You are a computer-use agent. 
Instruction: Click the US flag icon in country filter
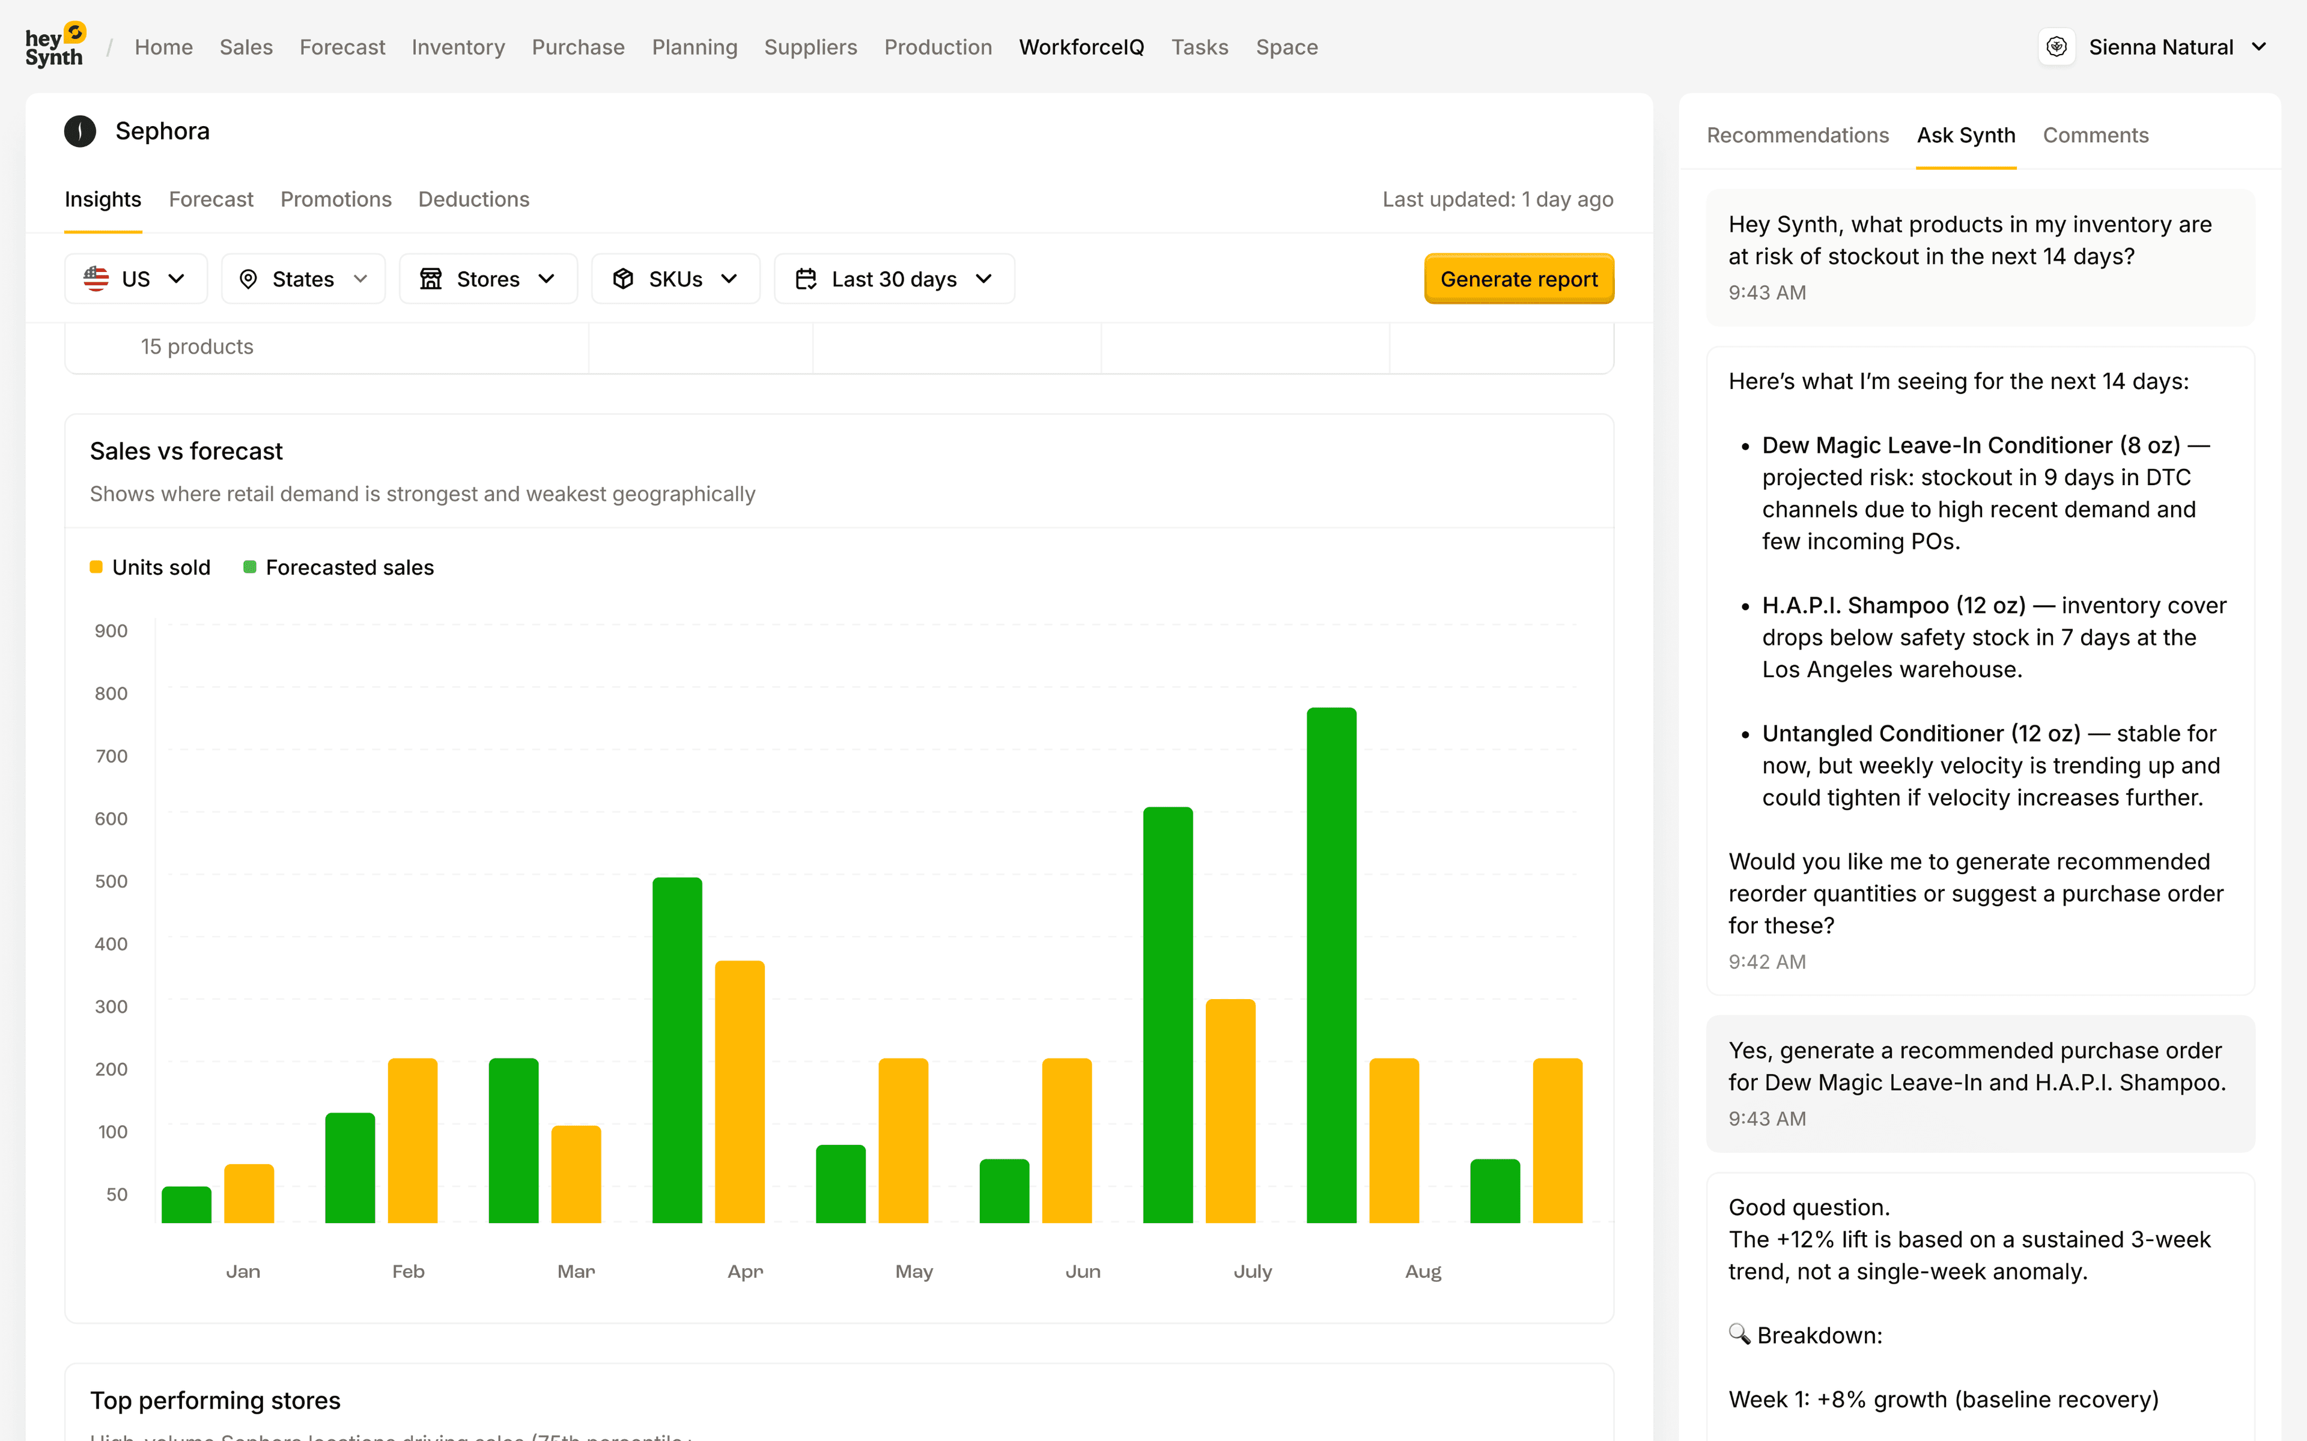coord(96,278)
